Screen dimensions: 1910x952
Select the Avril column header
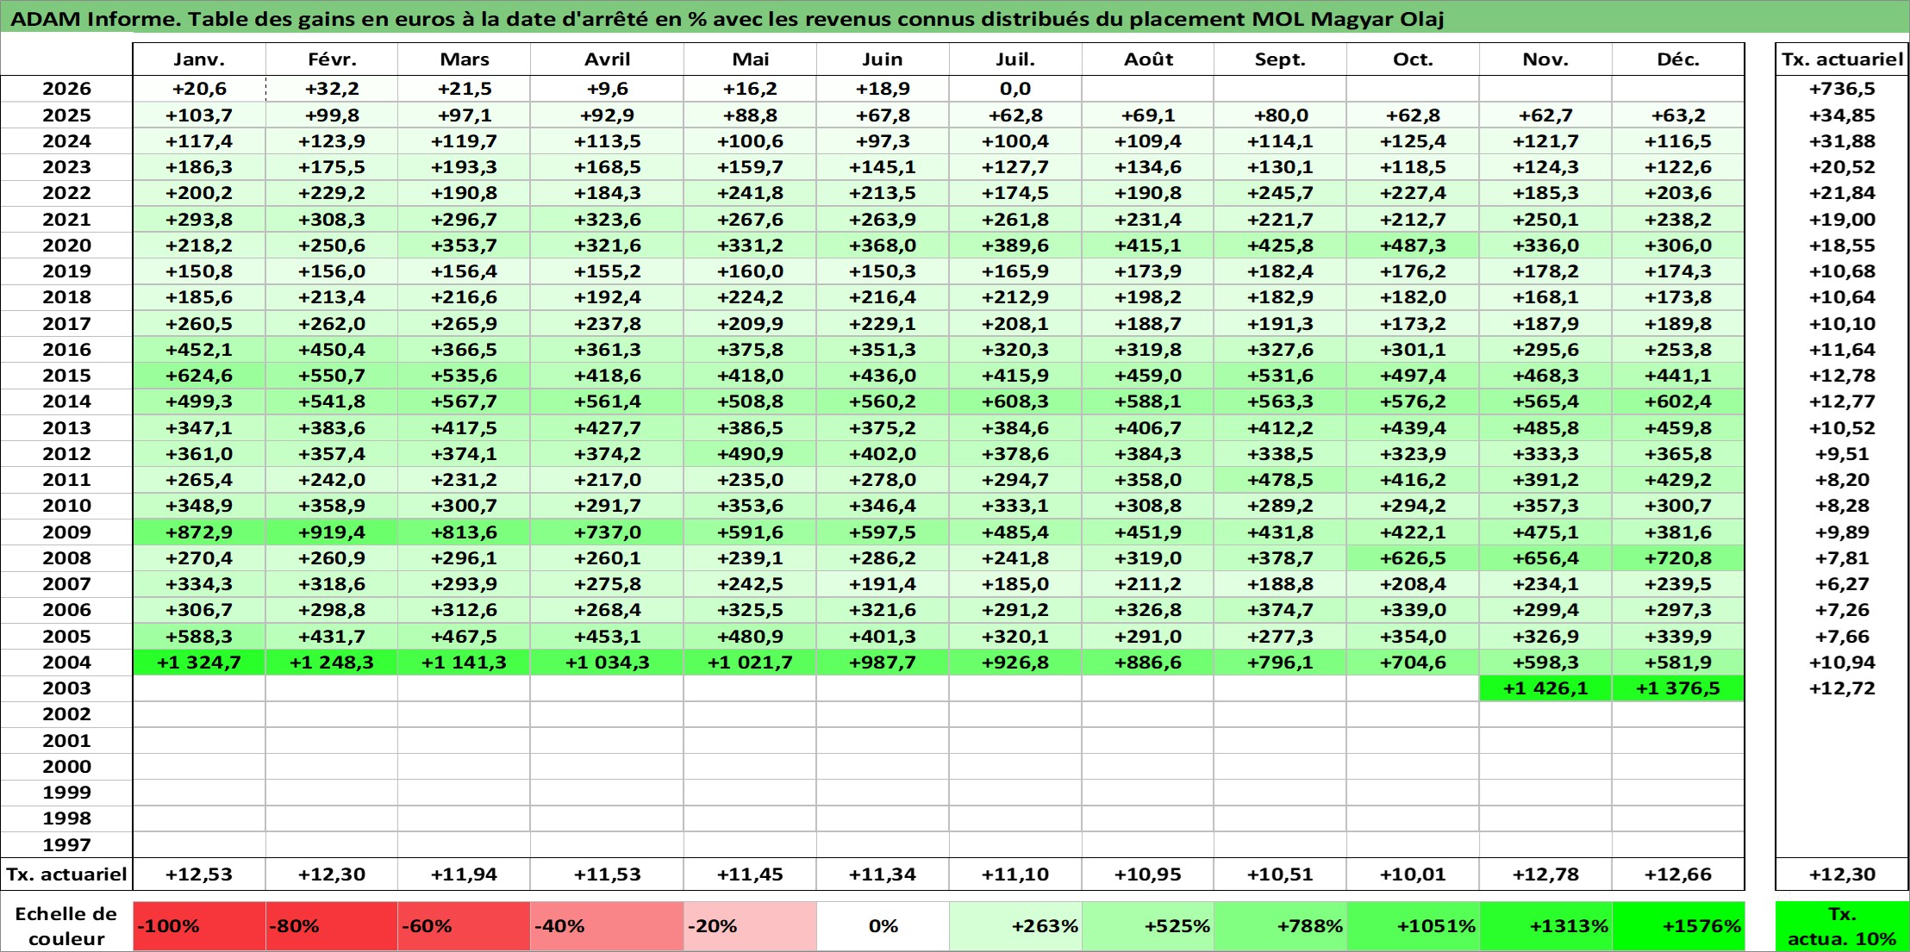pyautogui.click(x=607, y=59)
